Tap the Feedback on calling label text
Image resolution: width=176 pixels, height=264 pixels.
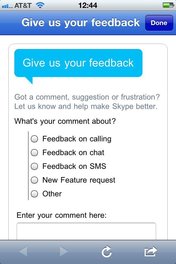click(x=77, y=139)
